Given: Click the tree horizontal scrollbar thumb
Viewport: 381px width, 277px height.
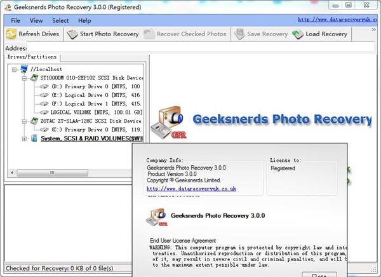Looking at the screenshot, I should pyautogui.click(x=53, y=173).
